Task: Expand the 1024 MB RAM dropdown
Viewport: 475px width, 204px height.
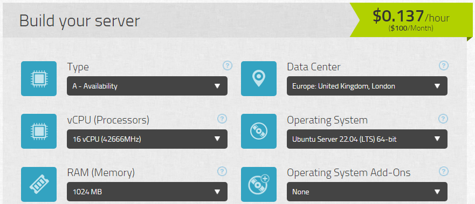Action: click(147, 192)
